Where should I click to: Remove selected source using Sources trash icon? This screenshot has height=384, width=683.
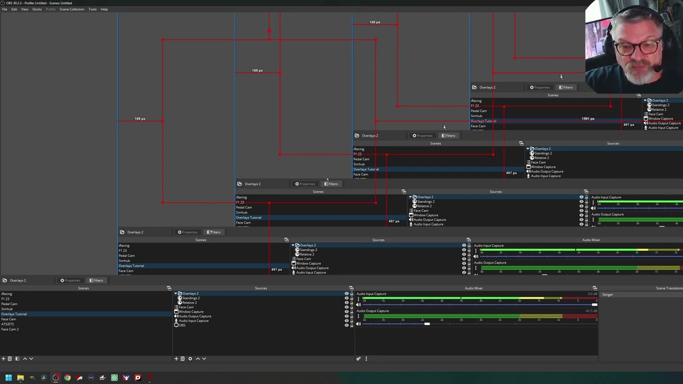pyautogui.click(x=182, y=359)
